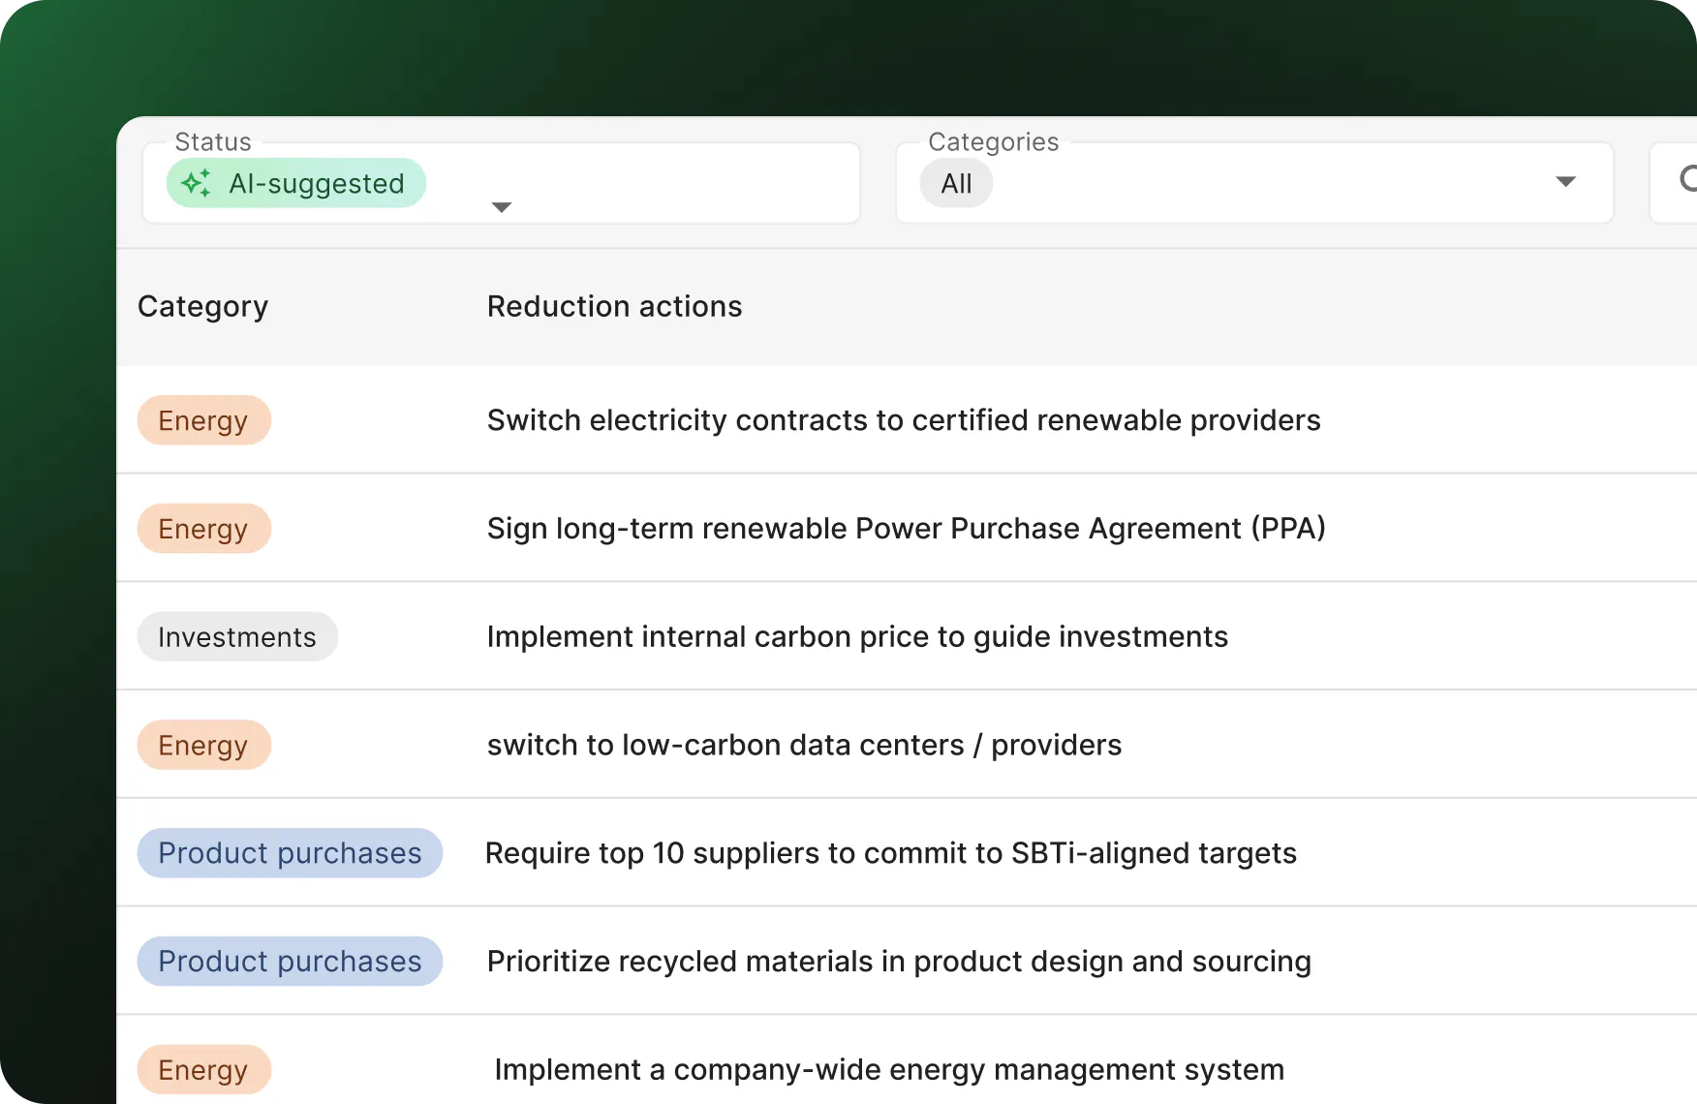Click the search magnifier icon on the right
The height and width of the screenshot is (1104, 1697).
click(1690, 180)
